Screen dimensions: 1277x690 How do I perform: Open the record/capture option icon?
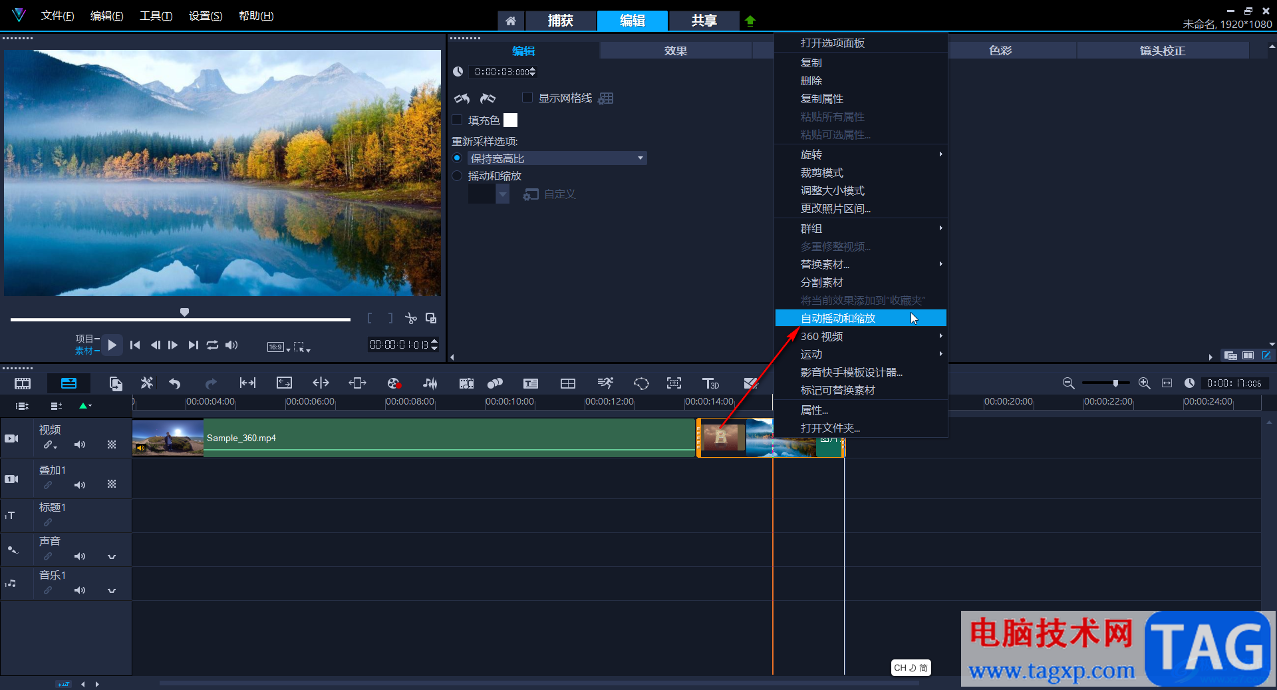tap(394, 383)
